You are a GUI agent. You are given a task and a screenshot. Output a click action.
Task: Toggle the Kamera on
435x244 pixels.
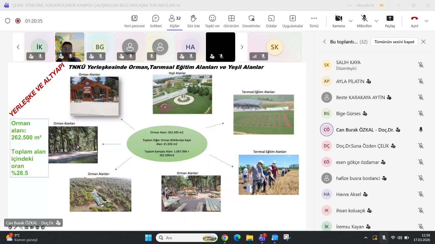pos(338,21)
